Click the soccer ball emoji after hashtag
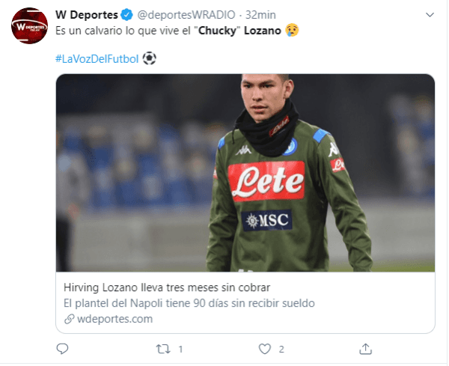 point(150,58)
